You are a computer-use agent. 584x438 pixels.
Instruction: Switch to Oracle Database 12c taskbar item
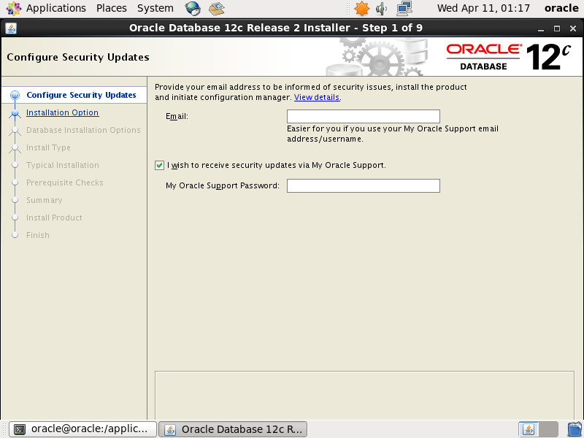(x=233, y=429)
